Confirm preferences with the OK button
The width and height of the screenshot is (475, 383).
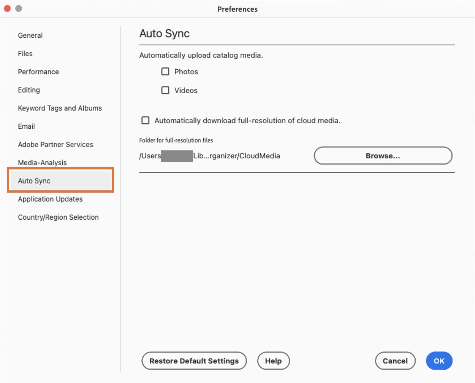coord(439,361)
